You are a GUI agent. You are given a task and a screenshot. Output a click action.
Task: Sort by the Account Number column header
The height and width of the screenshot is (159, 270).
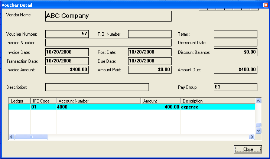tap(98, 101)
